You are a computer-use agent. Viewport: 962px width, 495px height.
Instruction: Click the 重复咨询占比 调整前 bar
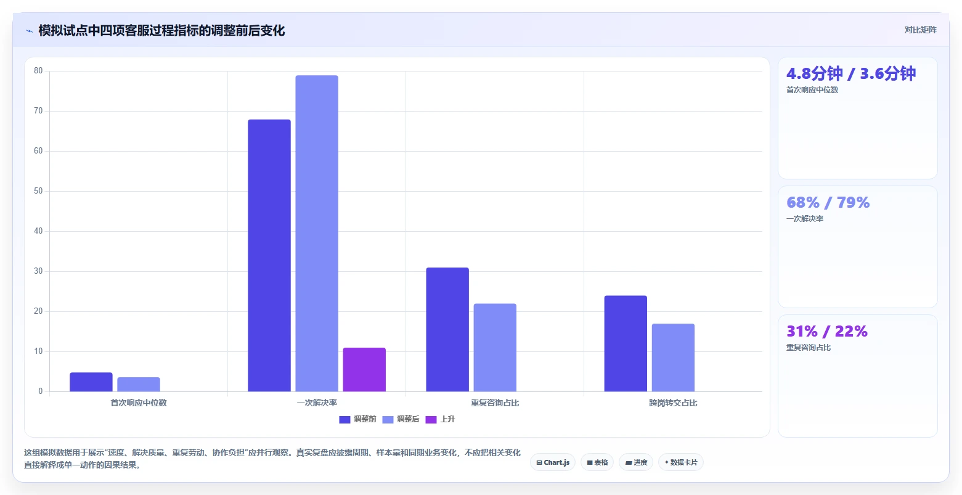(x=447, y=330)
